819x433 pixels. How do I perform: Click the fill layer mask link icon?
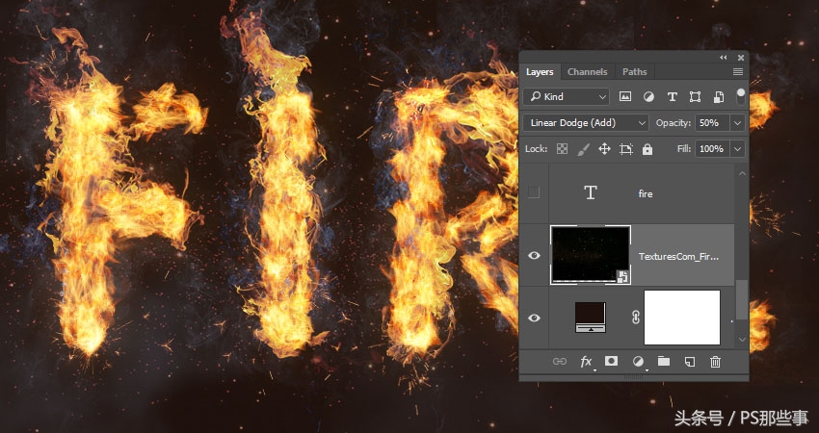[x=636, y=318]
